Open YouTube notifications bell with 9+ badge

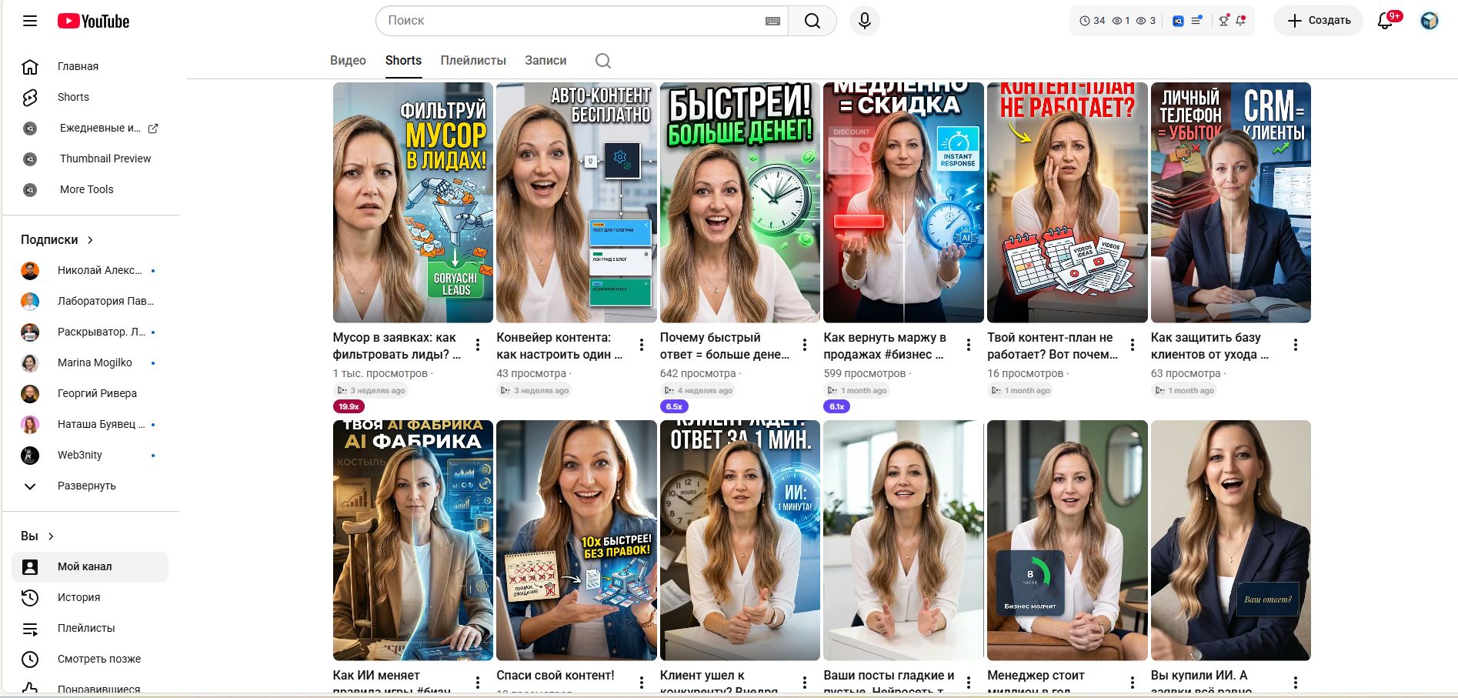pos(1386,21)
